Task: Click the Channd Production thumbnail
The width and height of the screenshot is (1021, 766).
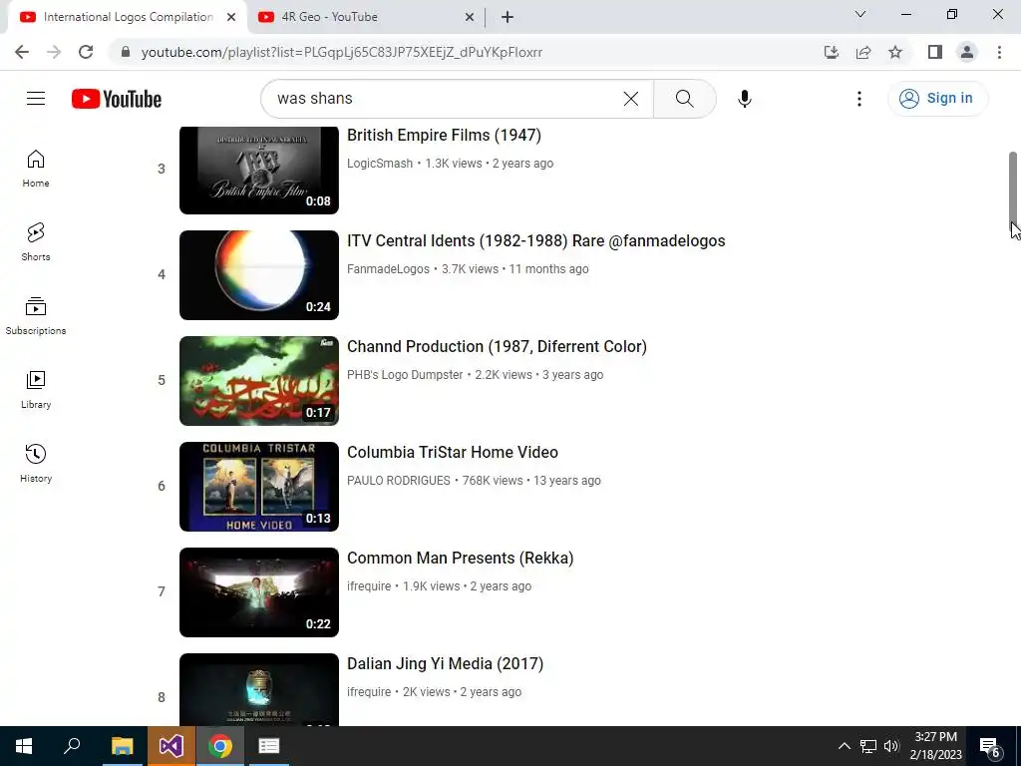Action: click(x=259, y=380)
